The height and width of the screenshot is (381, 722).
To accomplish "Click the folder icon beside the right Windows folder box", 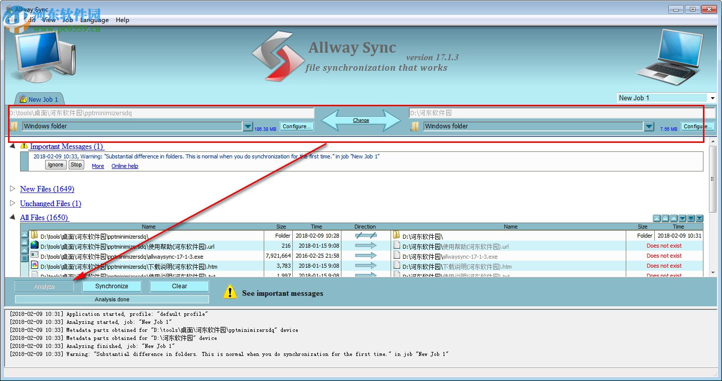I will pyautogui.click(x=415, y=126).
